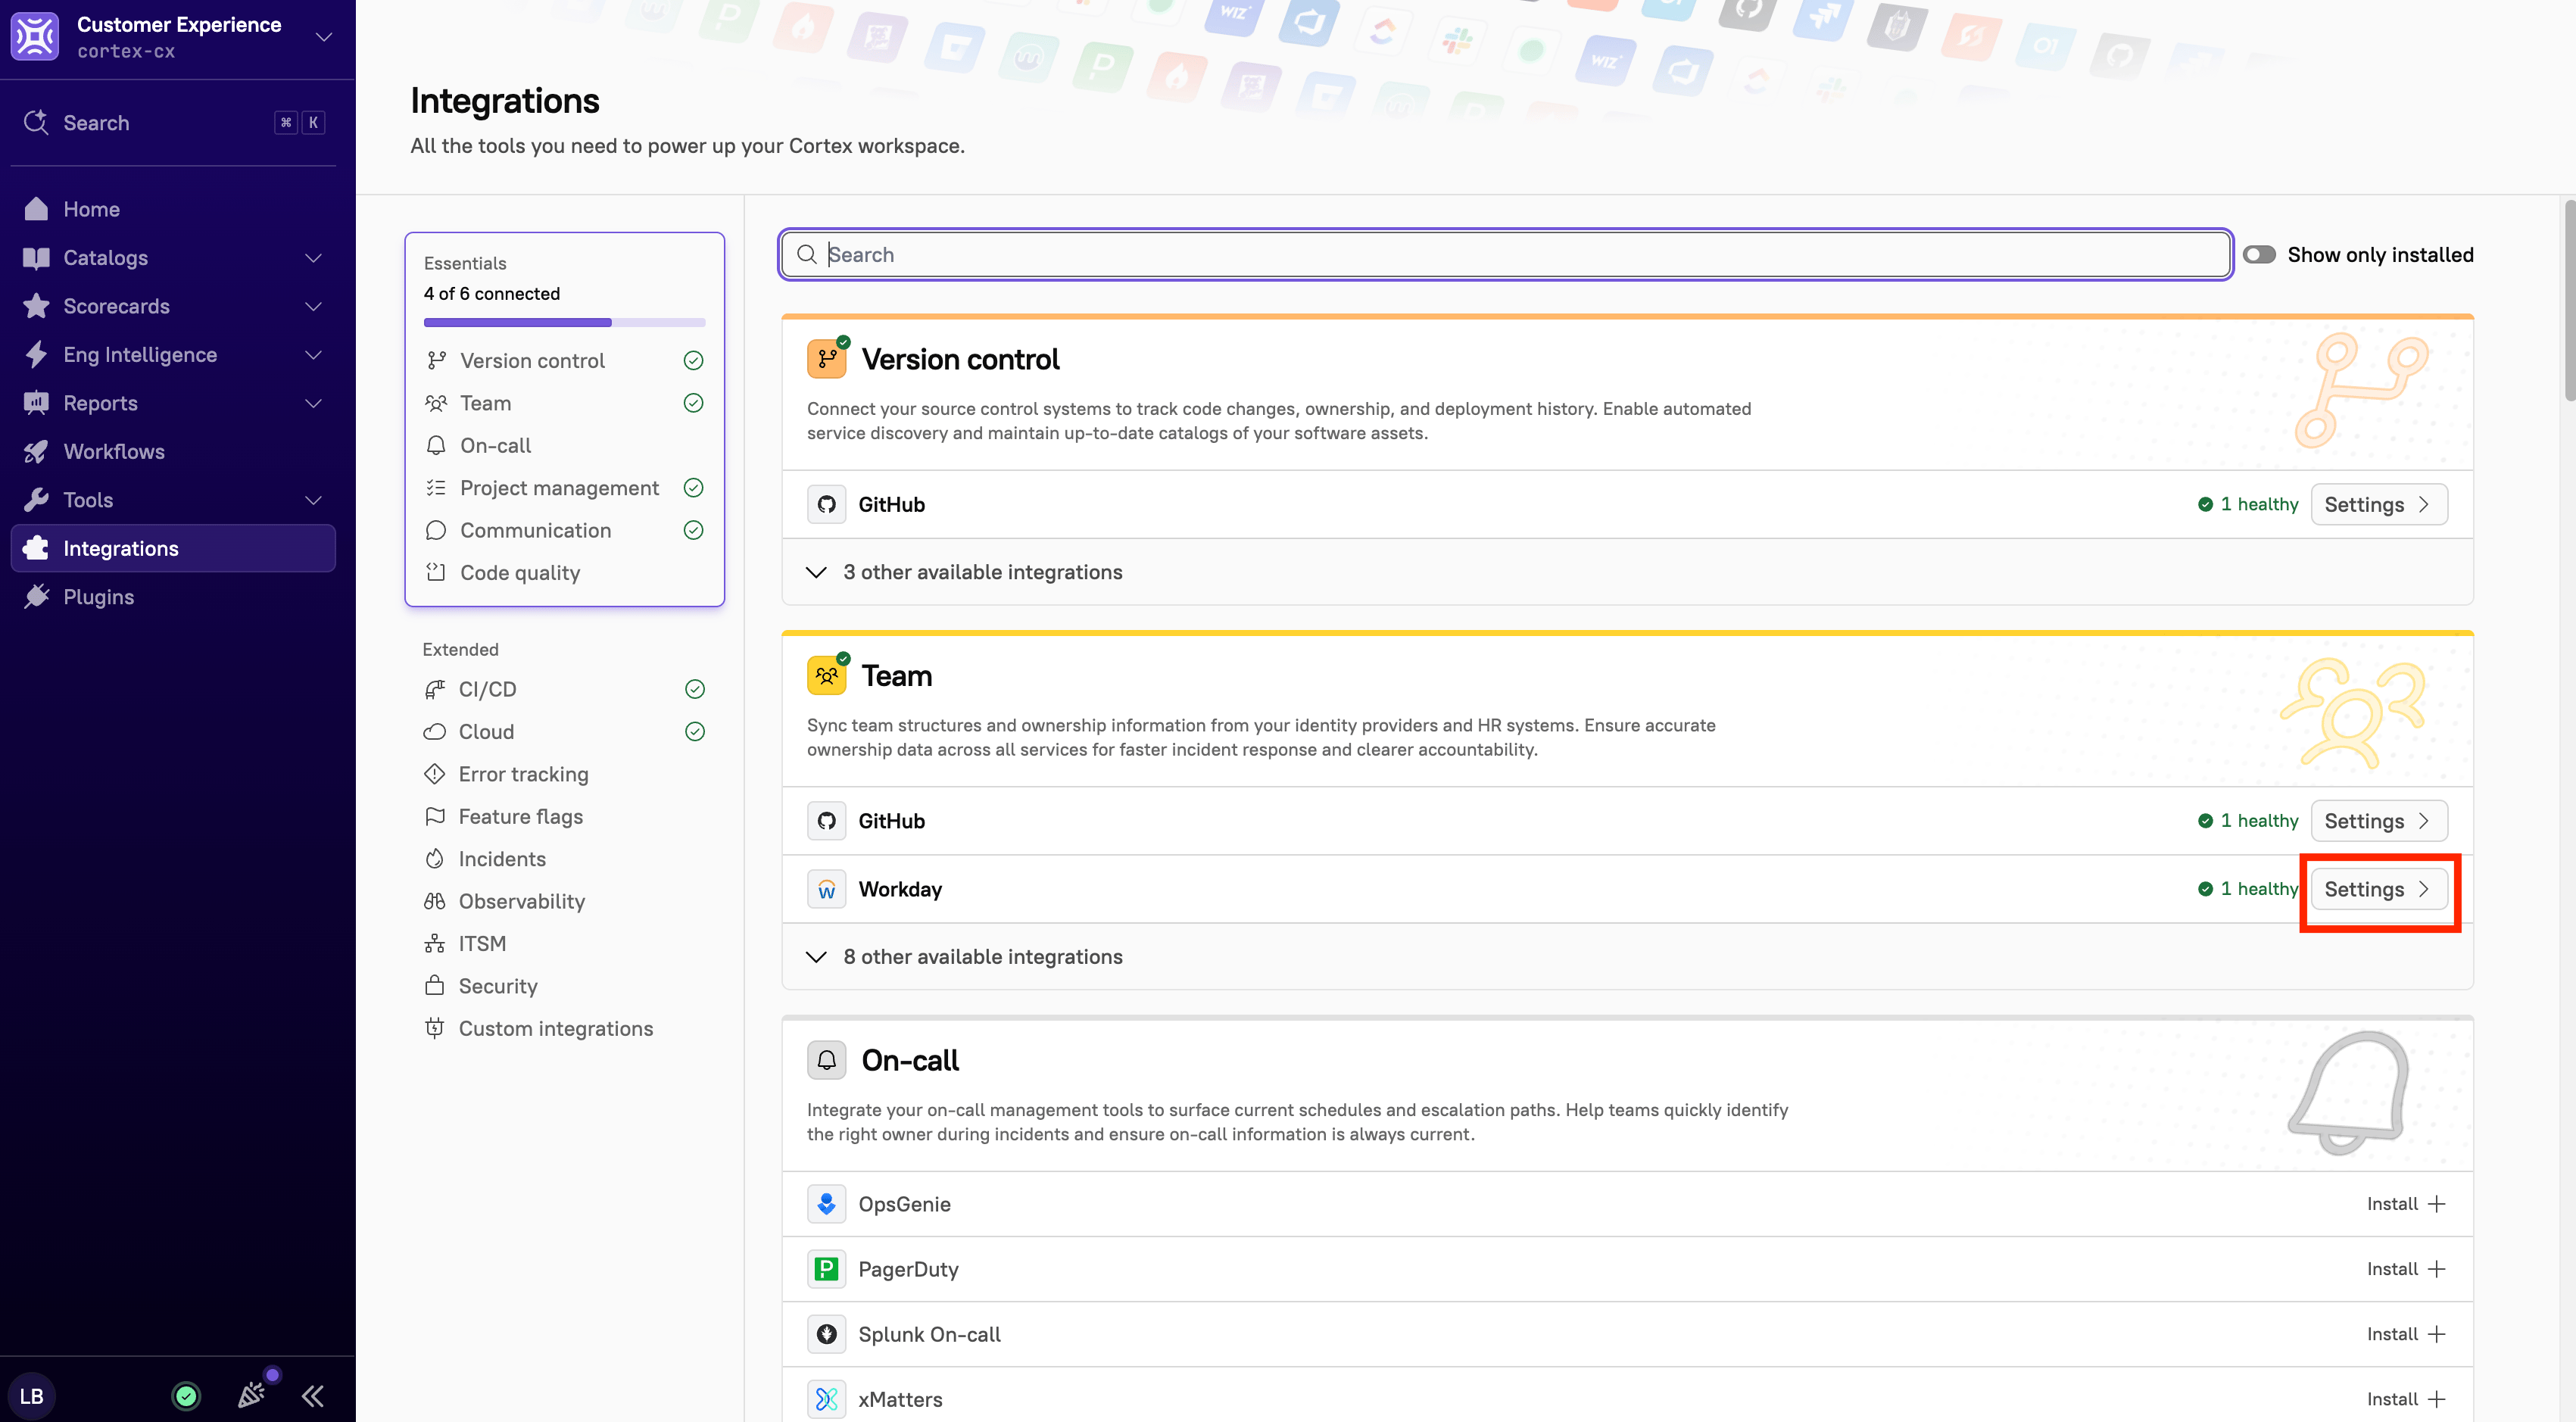Click the On-call section bell icon
The height and width of the screenshot is (1422, 2576).
pyautogui.click(x=827, y=1060)
